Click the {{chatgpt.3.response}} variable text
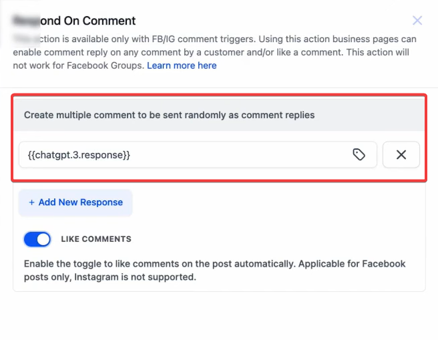 pyautogui.click(x=79, y=154)
